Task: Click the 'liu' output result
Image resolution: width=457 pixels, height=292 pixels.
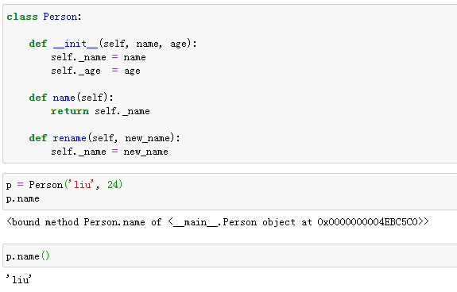Action: pyautogui.click(x=18, y=280)
